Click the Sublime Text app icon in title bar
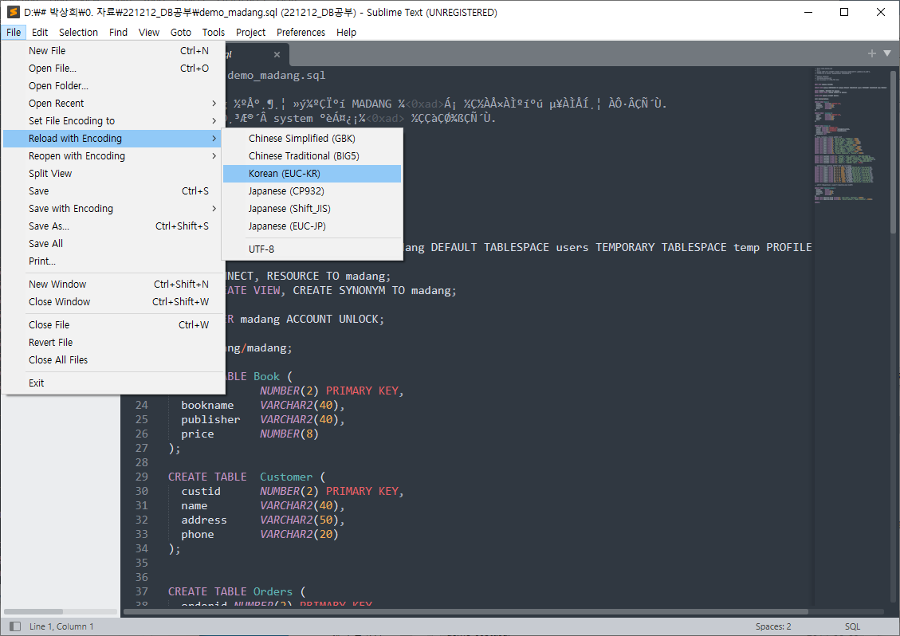Viewport: 900px width, 636px height. pos(13,12)
